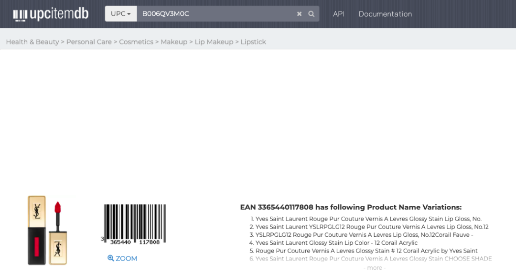Click the first product name variation
Image resolution: width=516 pixels, height=274 pixels.
(368, 219)
